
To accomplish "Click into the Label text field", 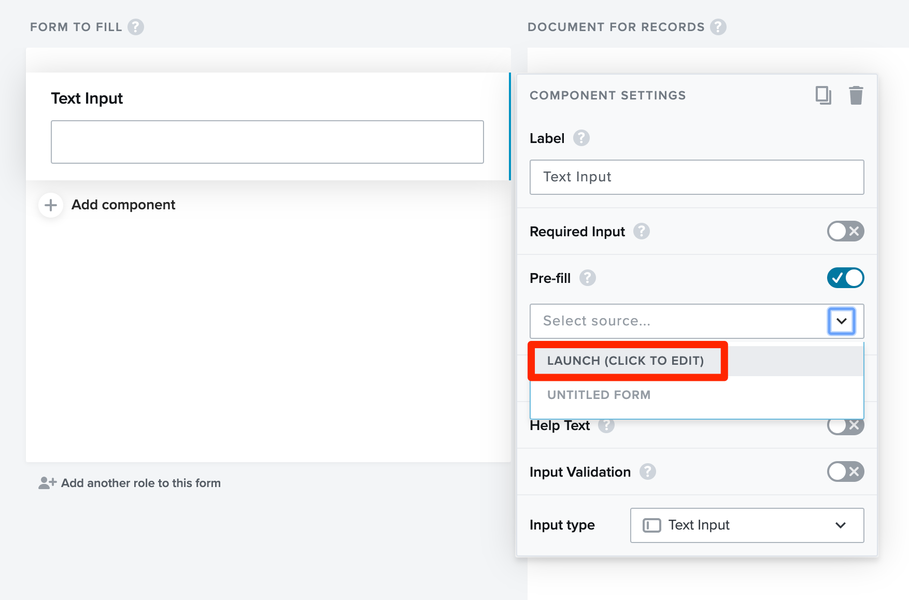I will 696,177.
